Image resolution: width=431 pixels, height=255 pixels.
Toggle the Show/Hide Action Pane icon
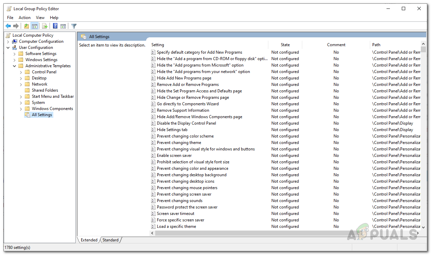pyautogui.click(x=63, y=26)
